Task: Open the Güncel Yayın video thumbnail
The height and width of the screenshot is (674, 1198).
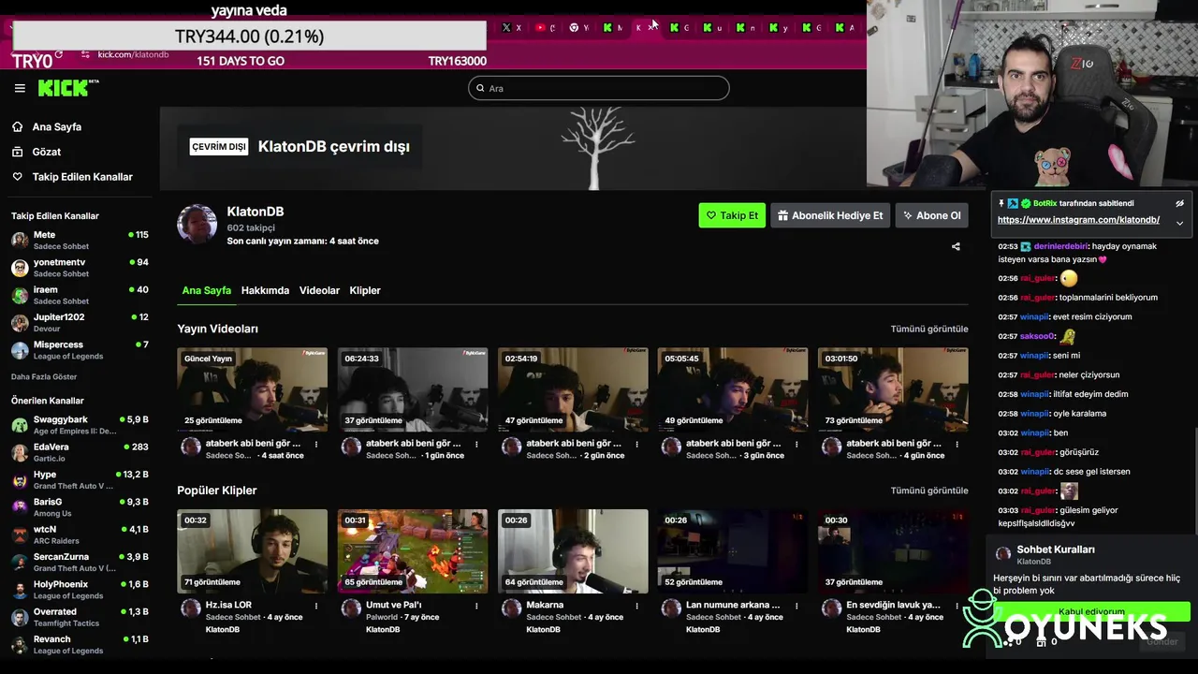Action: point(252,389)
